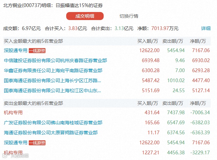The image size is (217, 160).
Task: Click buy amount 1227.21
Action: [151, 153]
